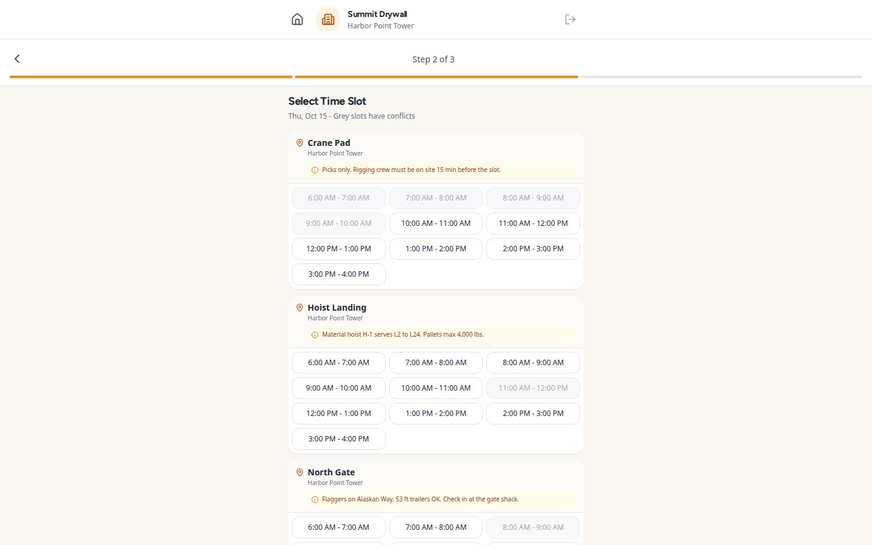Select Crane Pad 10:00 AM - 11:00 AM slot

[x=436, y=223]
